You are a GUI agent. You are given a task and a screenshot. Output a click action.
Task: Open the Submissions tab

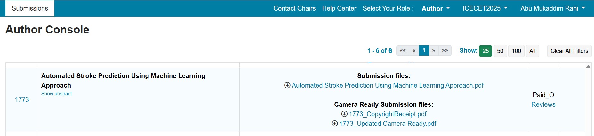point(30,8)
